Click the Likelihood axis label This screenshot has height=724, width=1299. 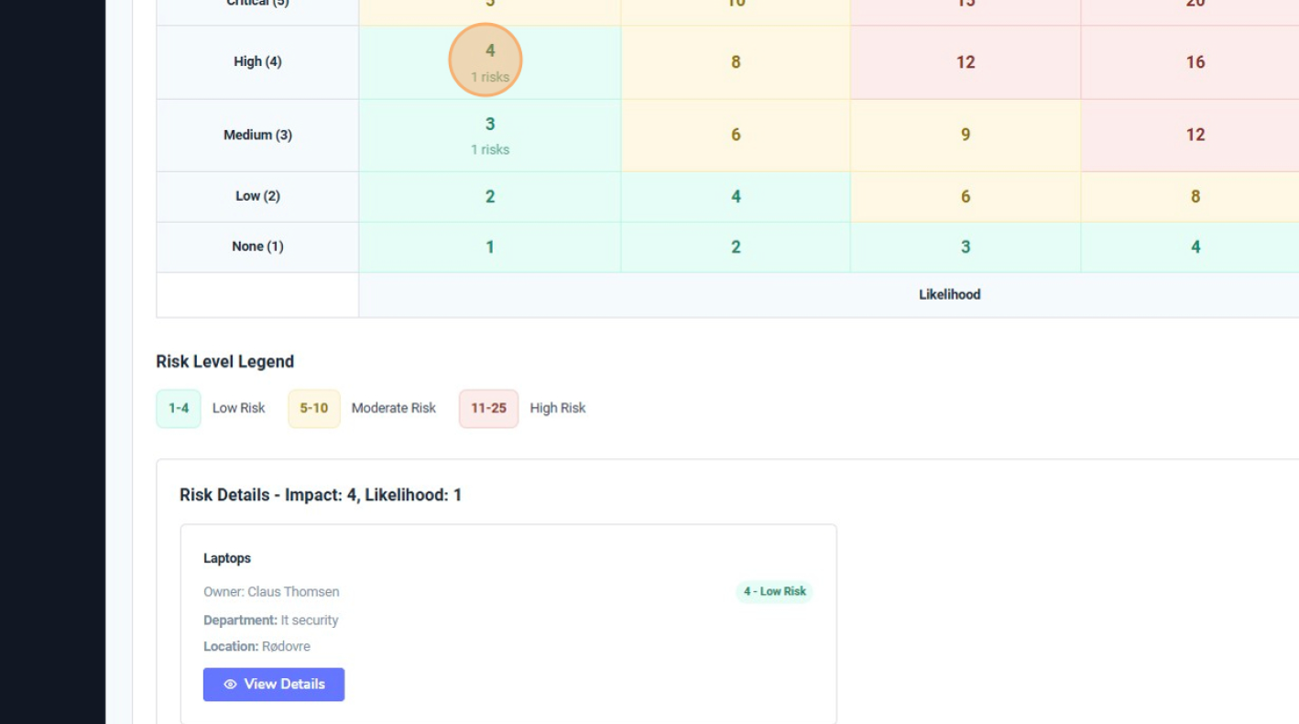(x=947, y=294)
